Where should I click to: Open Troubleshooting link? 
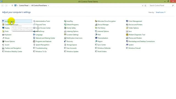(42, 48)
